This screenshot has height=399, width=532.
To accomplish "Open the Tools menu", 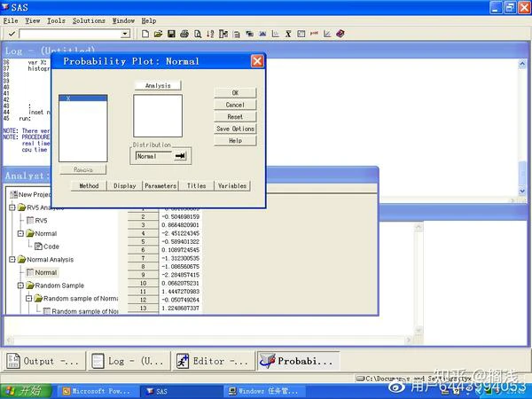I will click(56, 20).
